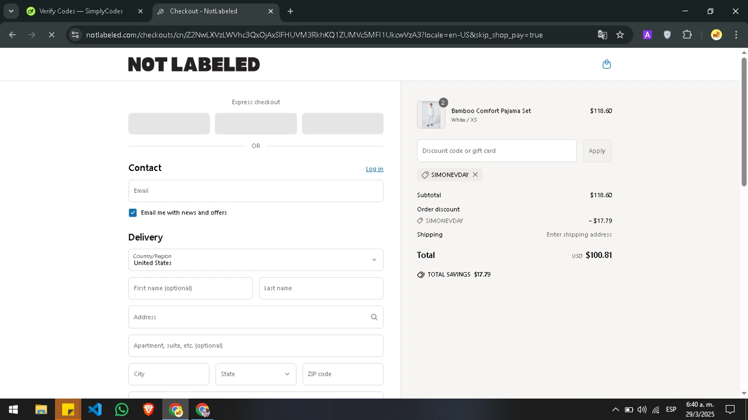Image resolution: width=748 pixels, height=420 pixels.
Task: Focus the Discount code or gift card field
Action: pyautogui.click(x=497, y=150)
